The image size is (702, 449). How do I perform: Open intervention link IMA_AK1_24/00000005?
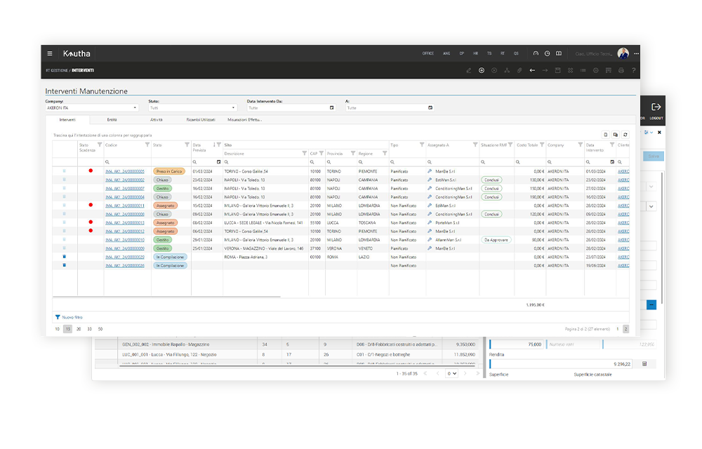[124, 171]
